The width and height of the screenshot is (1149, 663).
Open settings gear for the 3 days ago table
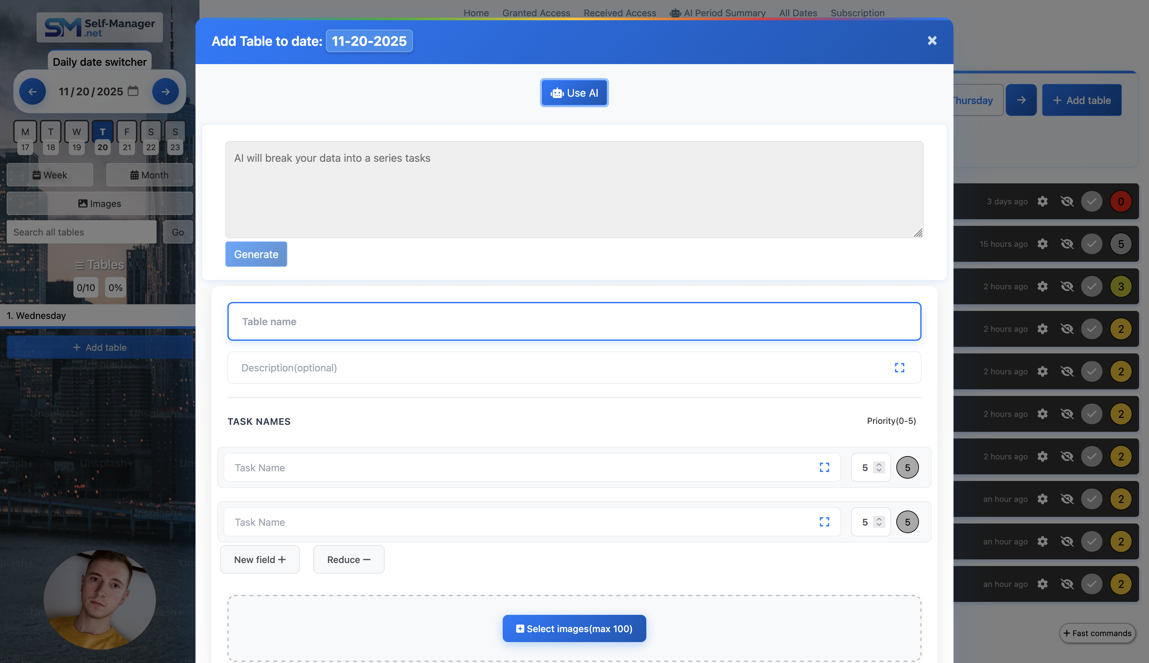coord(1042,201)
